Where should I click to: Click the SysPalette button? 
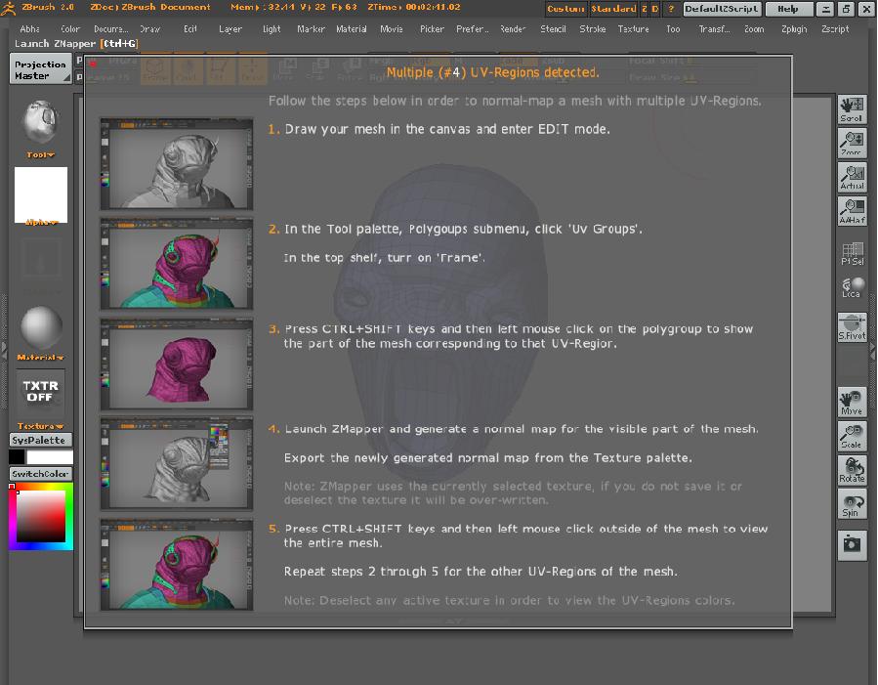click(x=40, y=441)
